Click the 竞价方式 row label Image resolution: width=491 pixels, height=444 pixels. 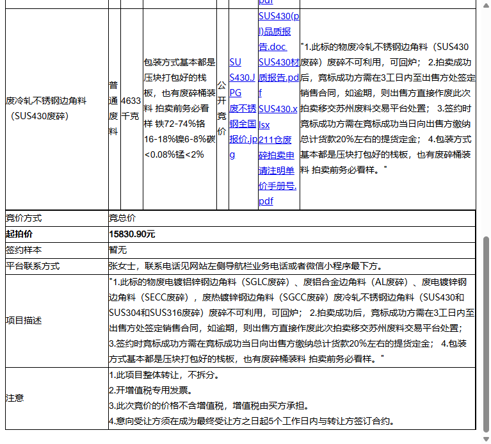(24, 218)
